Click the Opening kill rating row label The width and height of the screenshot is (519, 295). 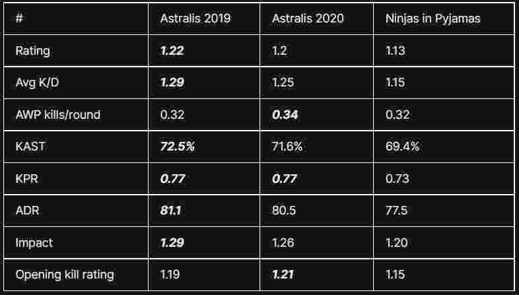coord(64,275)
